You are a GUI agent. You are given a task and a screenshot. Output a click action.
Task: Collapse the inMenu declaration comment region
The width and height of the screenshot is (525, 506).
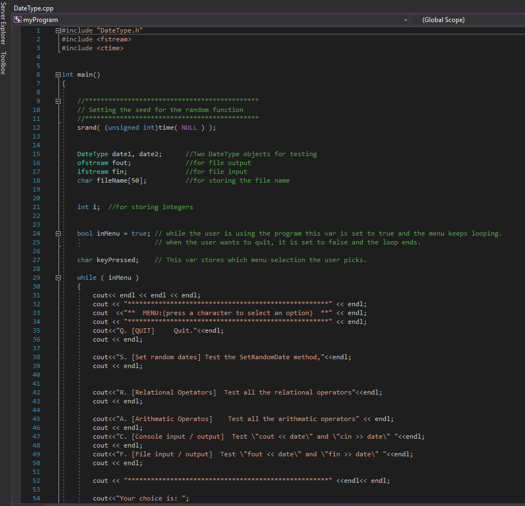pos(58,233)
